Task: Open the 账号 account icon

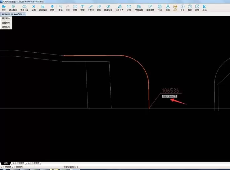Action: pos(168,8)
